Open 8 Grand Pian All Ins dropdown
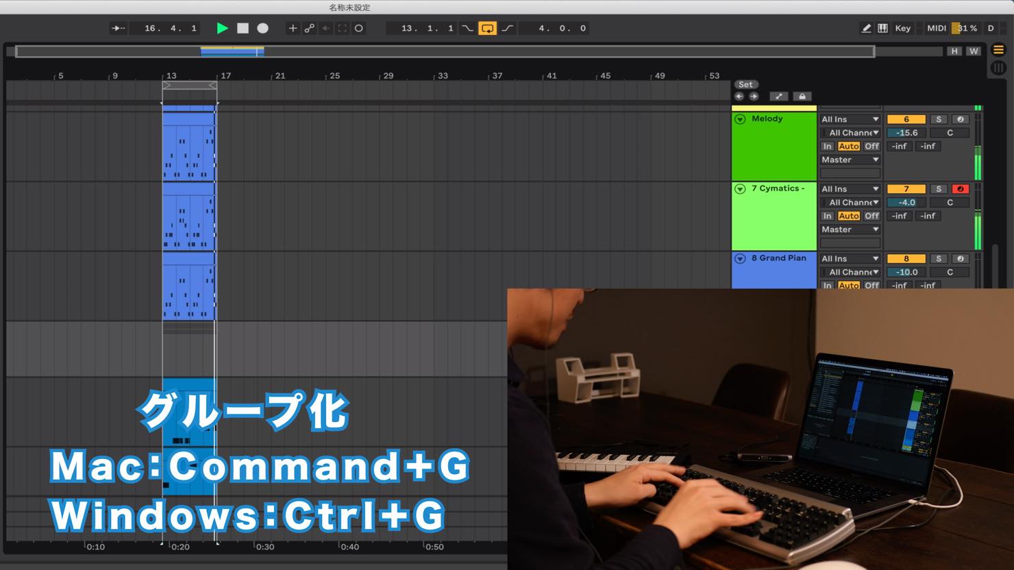Screen dimensions: 1014x570 850,259
